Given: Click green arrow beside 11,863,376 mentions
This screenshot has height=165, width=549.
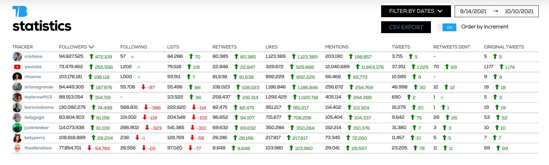Looking at the screenshot, I should point(357,67).
